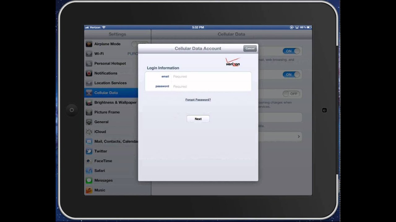The height and width of the screenshot is (222, 396).
Task: Click the Cellular Data Account dialog title
Action: [198, 48]
